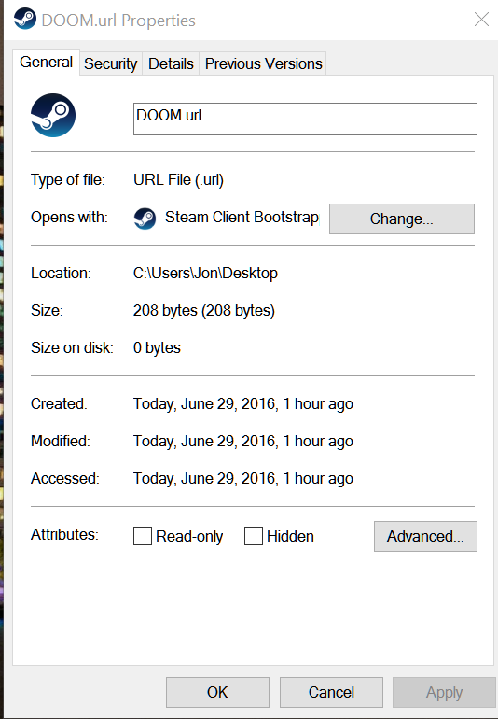Tick the Hidden attribute checkbox
This screenshot has height=719, width=498.
pos(254,536)
